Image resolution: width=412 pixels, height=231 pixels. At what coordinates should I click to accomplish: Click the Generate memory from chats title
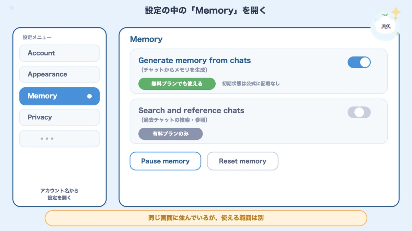pos(195,61)
